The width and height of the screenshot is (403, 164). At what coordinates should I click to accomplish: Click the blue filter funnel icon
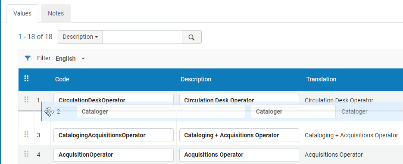tap(28, 58)
